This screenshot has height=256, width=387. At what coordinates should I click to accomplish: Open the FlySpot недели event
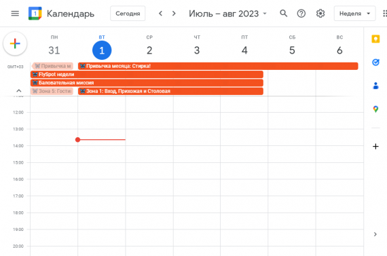point(147,74)
